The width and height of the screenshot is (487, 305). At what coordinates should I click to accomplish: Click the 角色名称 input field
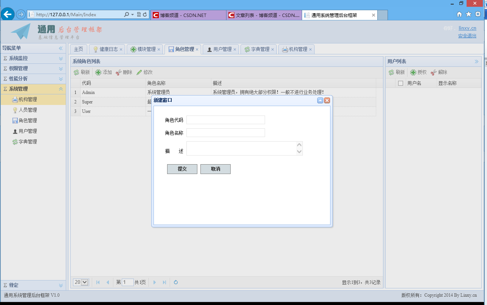(226, 133)
